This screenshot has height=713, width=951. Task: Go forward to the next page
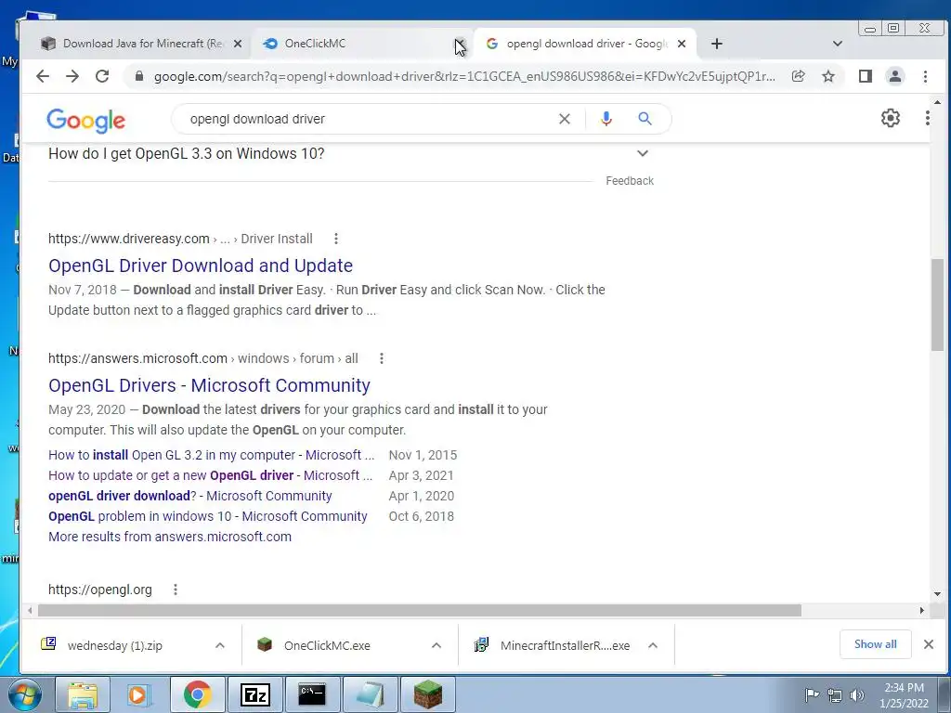click(72, 76)
